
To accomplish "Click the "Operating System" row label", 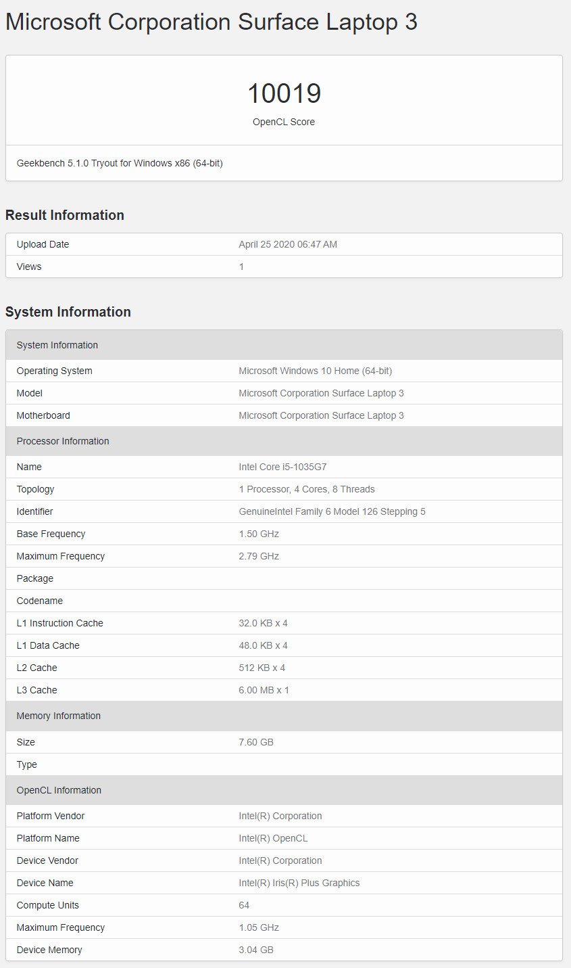I will coord(55,371).
